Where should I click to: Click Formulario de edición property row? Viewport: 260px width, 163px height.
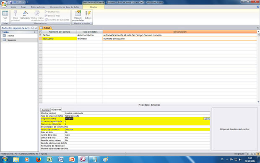[x=125, y=146]
